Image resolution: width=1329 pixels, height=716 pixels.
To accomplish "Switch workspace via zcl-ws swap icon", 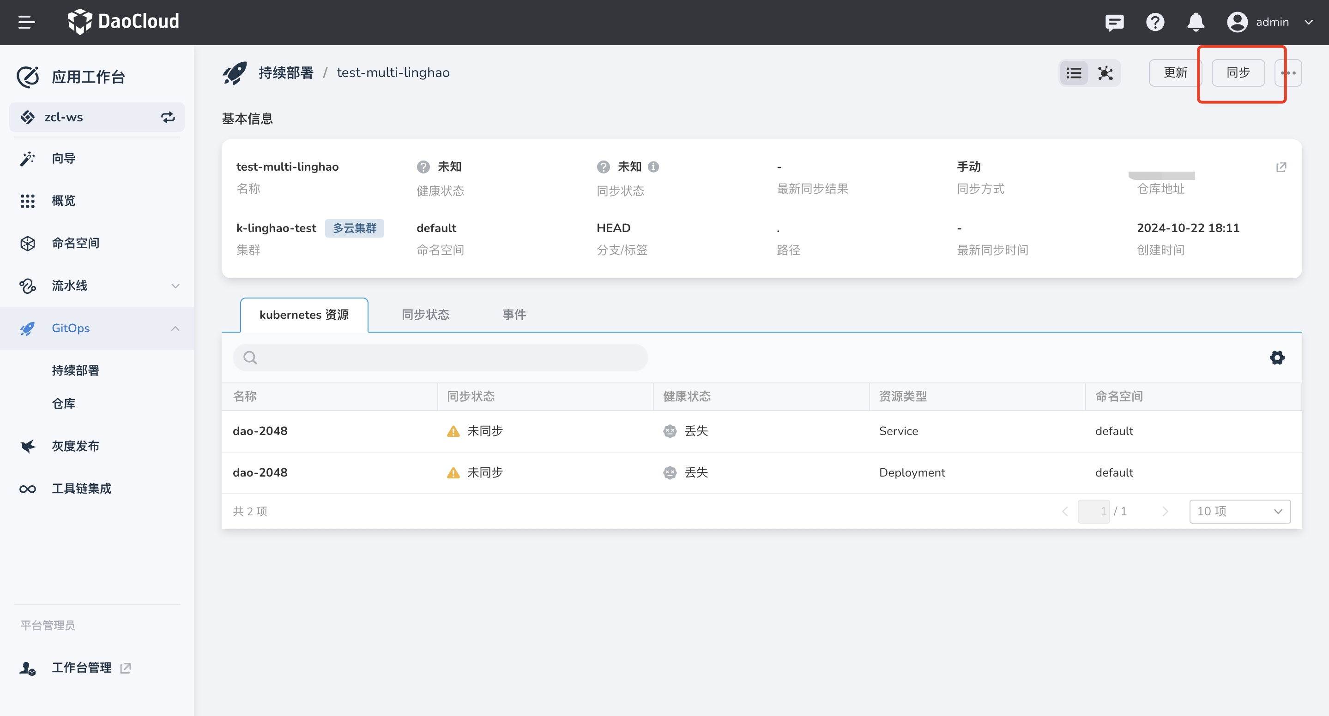I will tap(168, 117).
